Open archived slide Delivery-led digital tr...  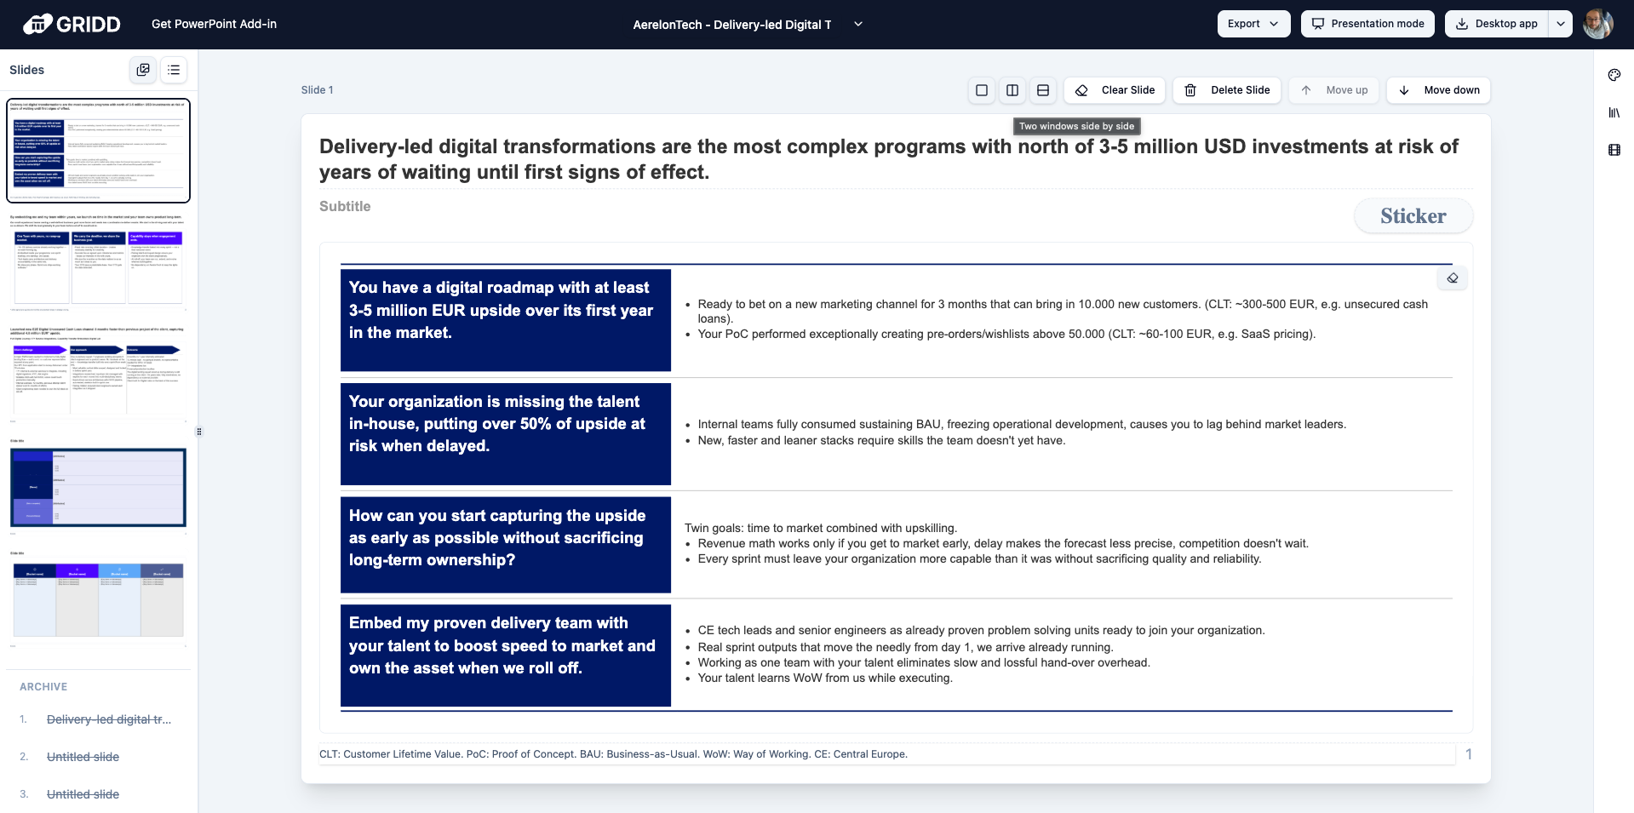[109, 719]
